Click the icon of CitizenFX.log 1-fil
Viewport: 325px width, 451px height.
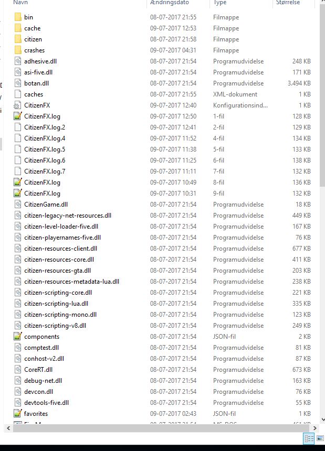coord(17,116)
